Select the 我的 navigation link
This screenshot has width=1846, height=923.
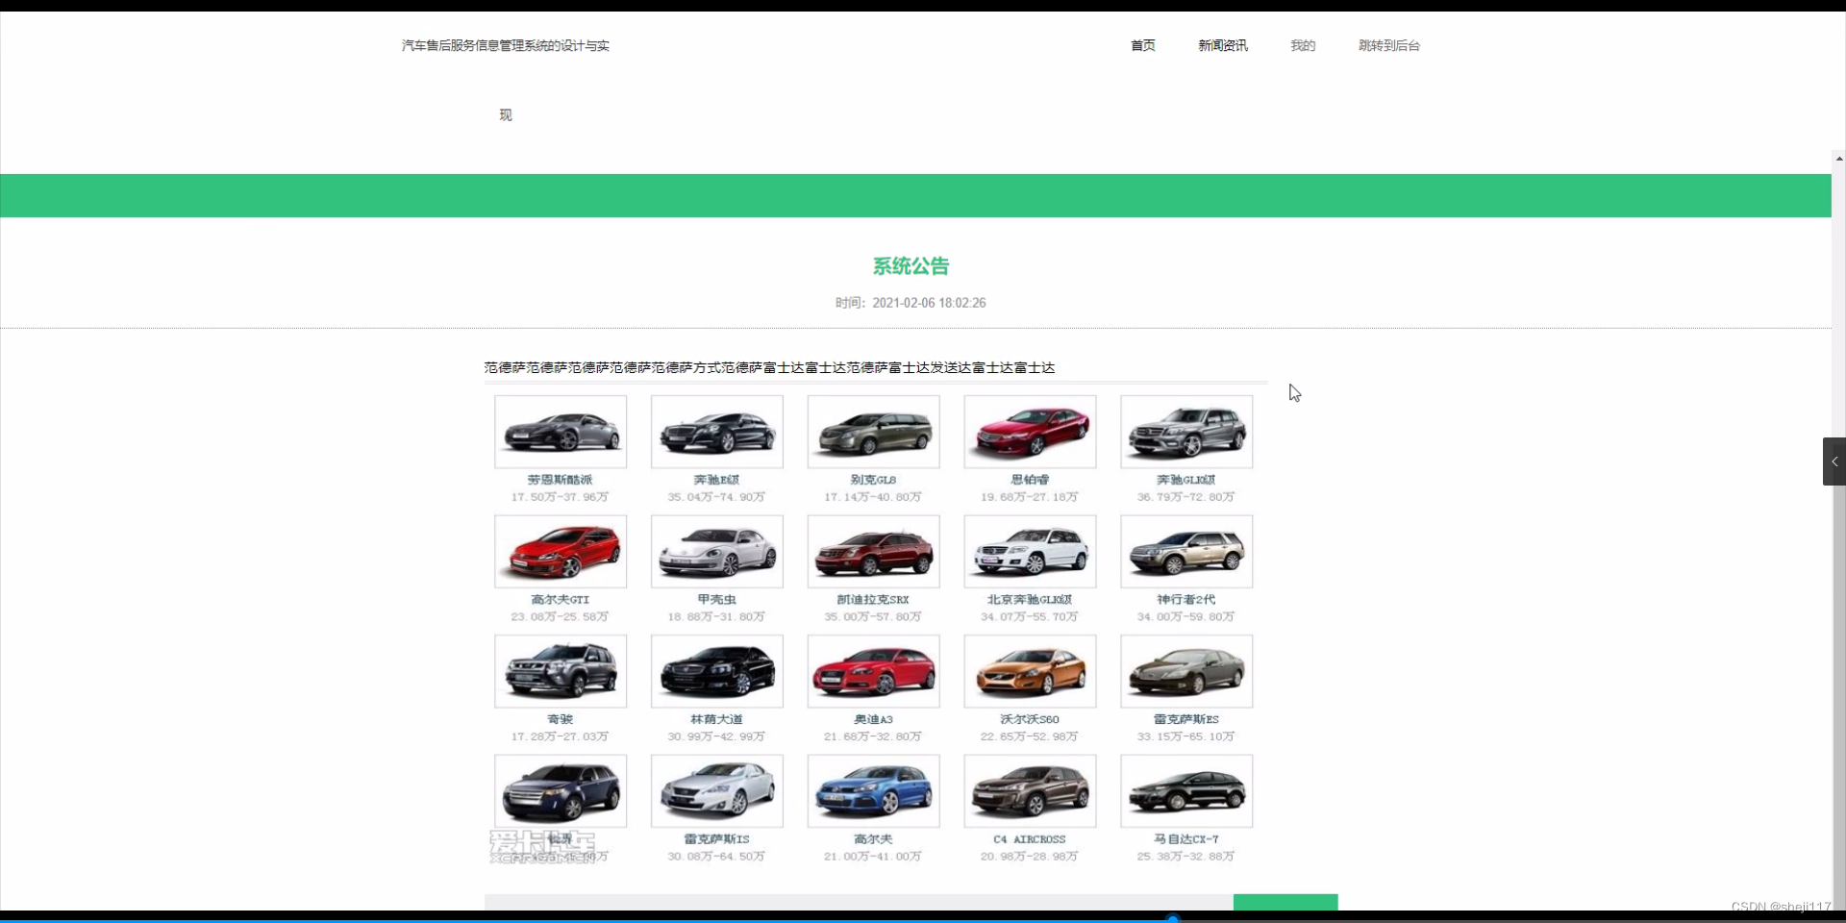(1302, 45)
